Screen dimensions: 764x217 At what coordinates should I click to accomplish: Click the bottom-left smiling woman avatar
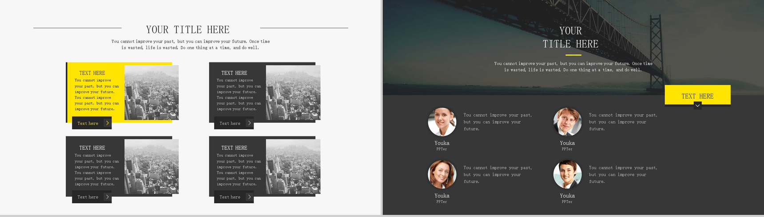pyautogui.click(x=442, y=174)
